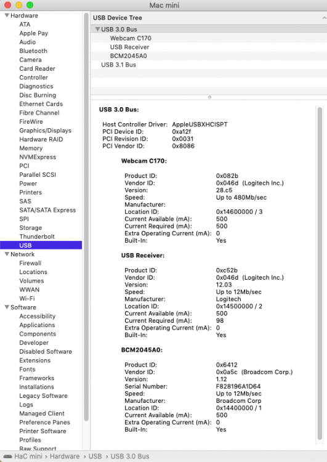327x462 pixels.
Task: Open Firewall under Network
Action: coord(30,263)
